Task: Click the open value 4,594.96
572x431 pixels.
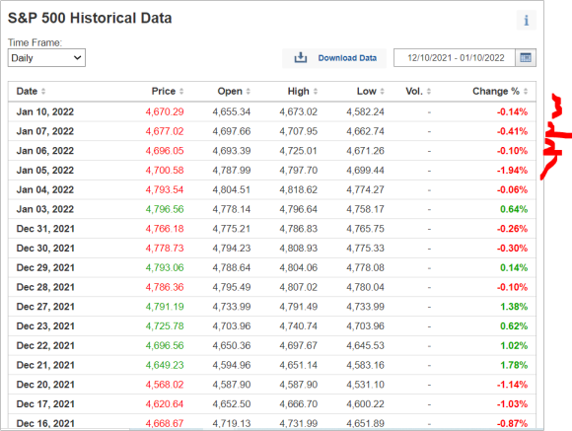Action: [232, 365]
